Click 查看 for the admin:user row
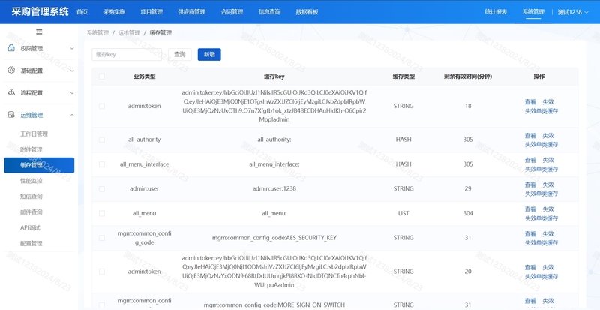 coord(530,185)
